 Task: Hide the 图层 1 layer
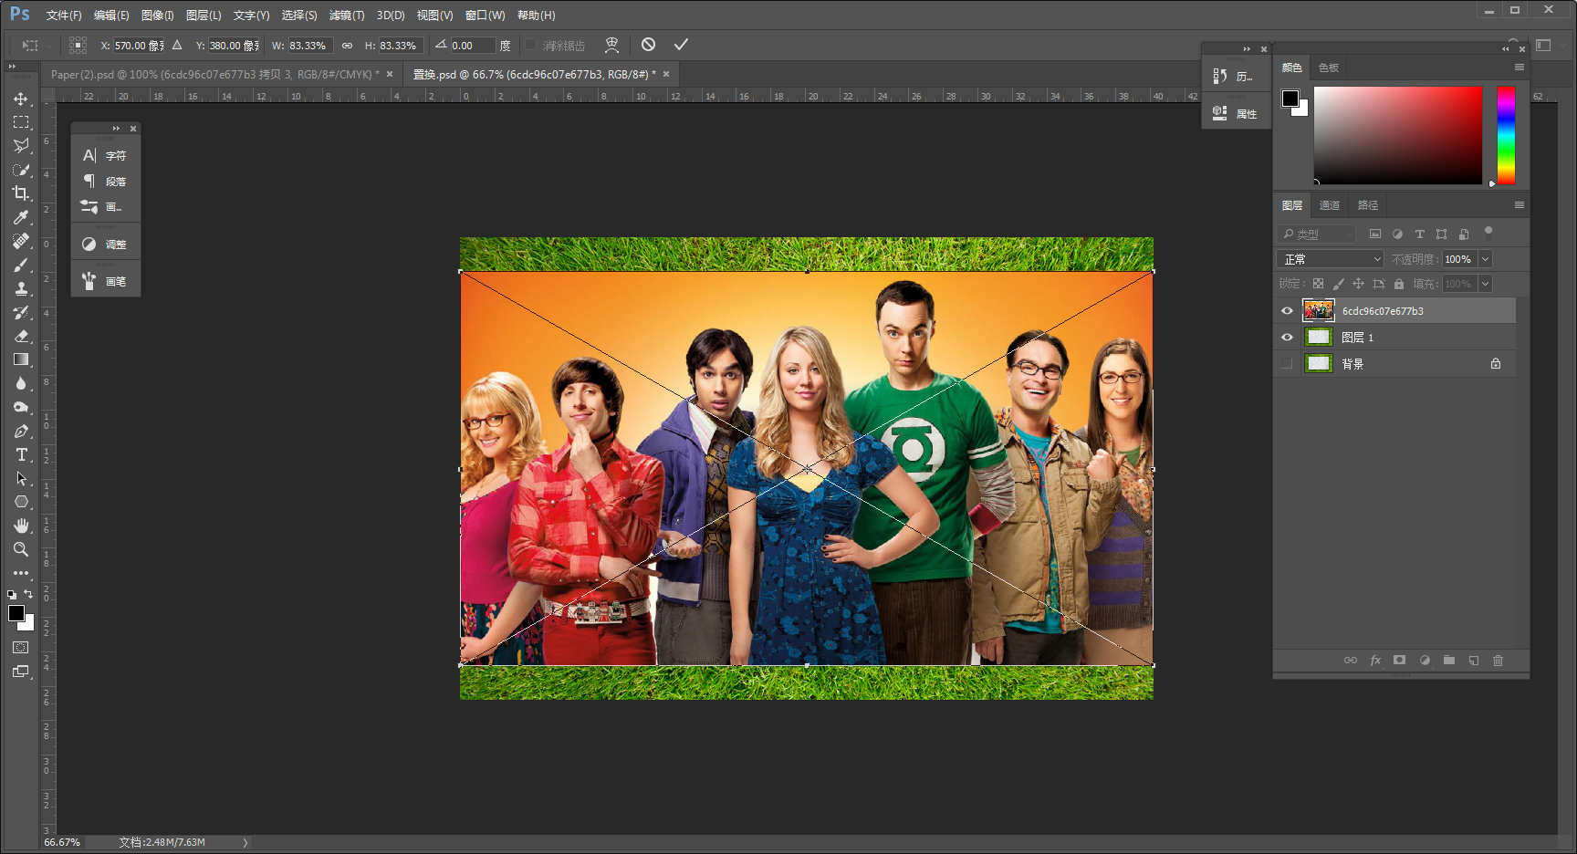1287,338
